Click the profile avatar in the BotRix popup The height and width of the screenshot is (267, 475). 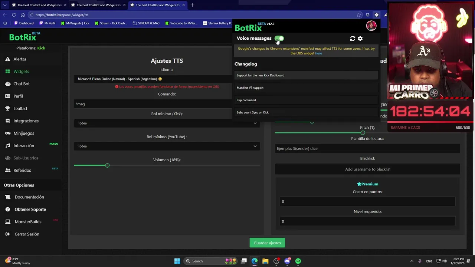[x=371, y=25]
